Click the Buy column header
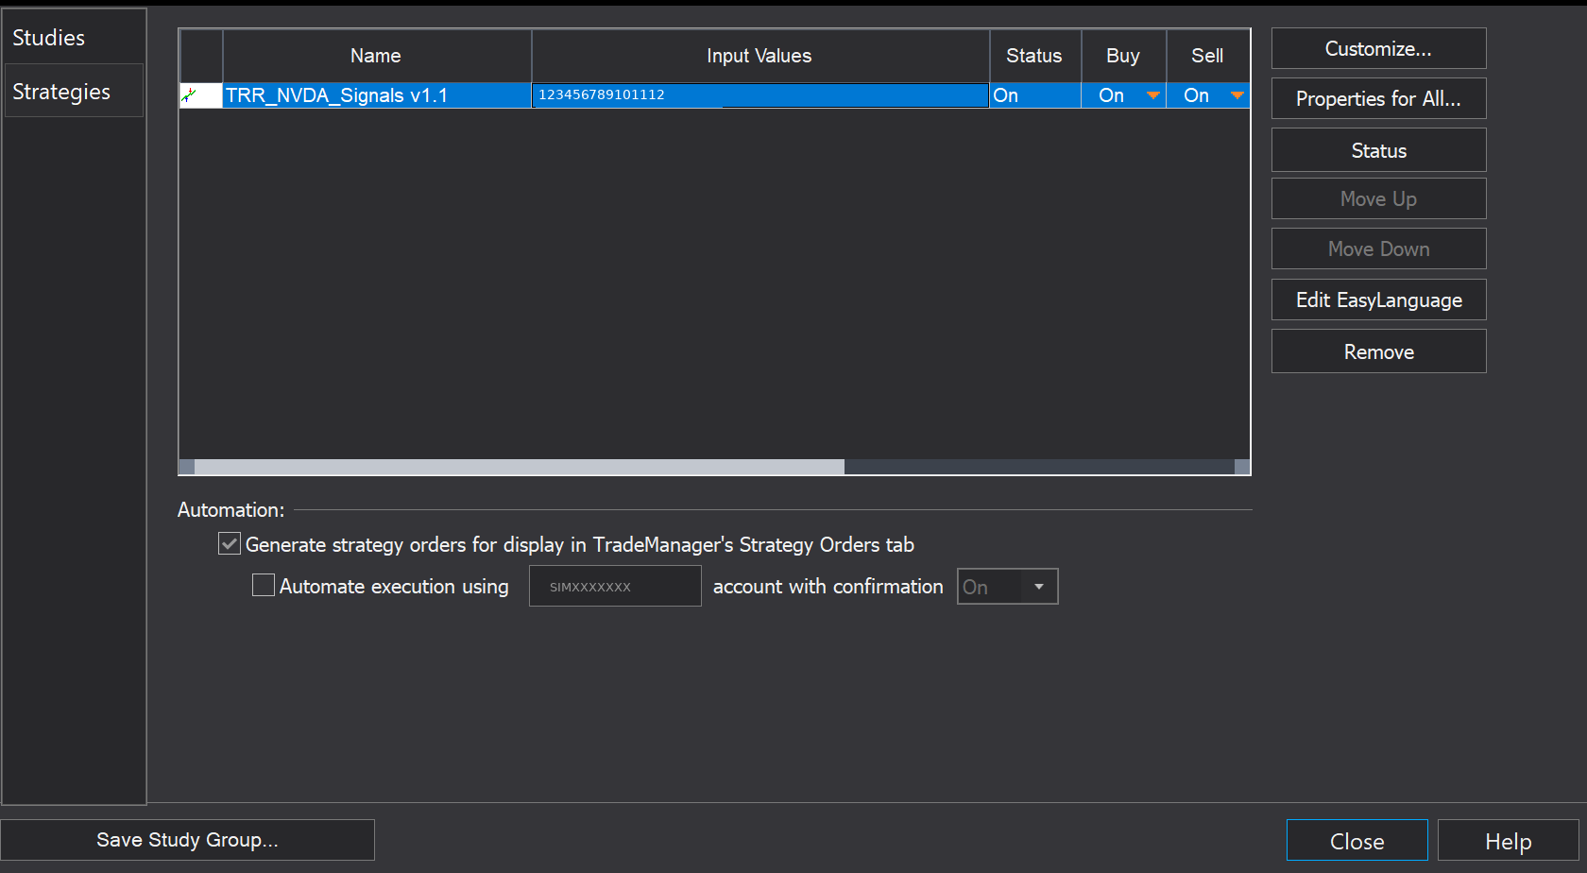 point(1124,56)
